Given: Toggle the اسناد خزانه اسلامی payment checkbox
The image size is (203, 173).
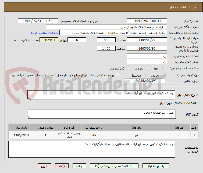Looking at the screenshot, I should click(x=117, y=75).
